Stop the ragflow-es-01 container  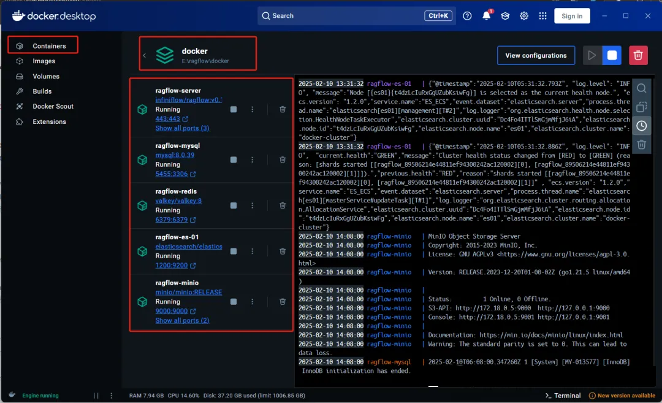[234, 251]
